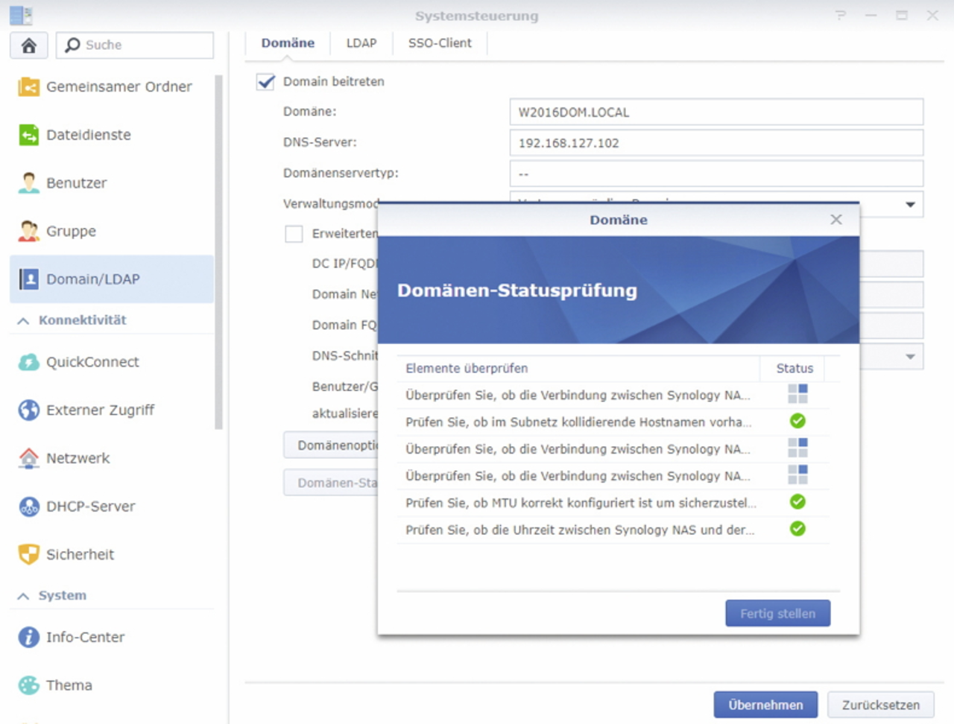Viewport: 954px width, 724px height.
Task: Uncheck Domain beitreten checkbox
Action: point(266,82)
